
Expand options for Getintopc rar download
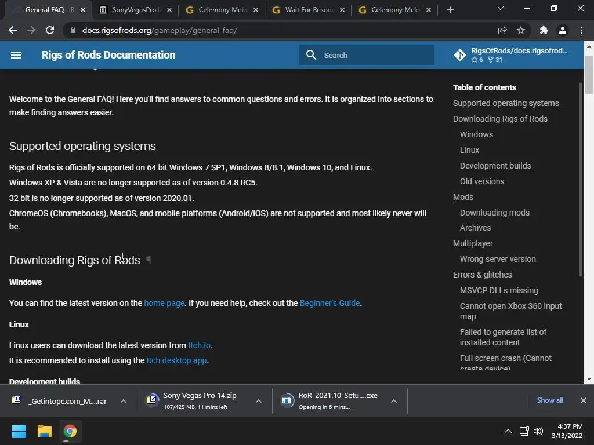124,401
